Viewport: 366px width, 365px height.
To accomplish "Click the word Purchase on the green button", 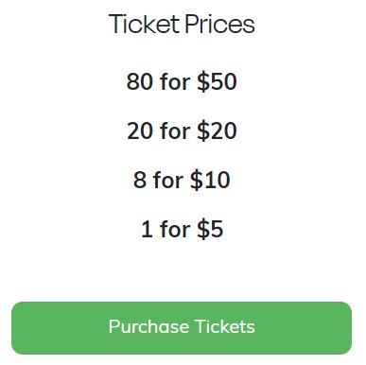I will (x=148, y=327).
